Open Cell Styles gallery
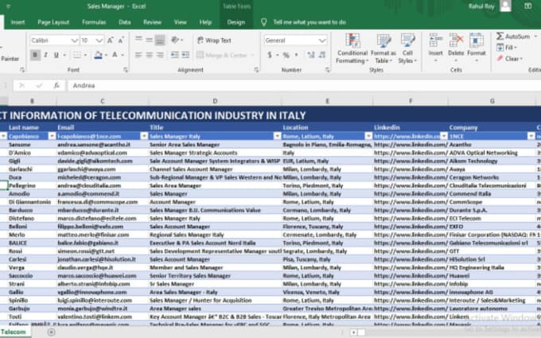The height and width of the screenshot is (338, 541). [x=407, y=49]
